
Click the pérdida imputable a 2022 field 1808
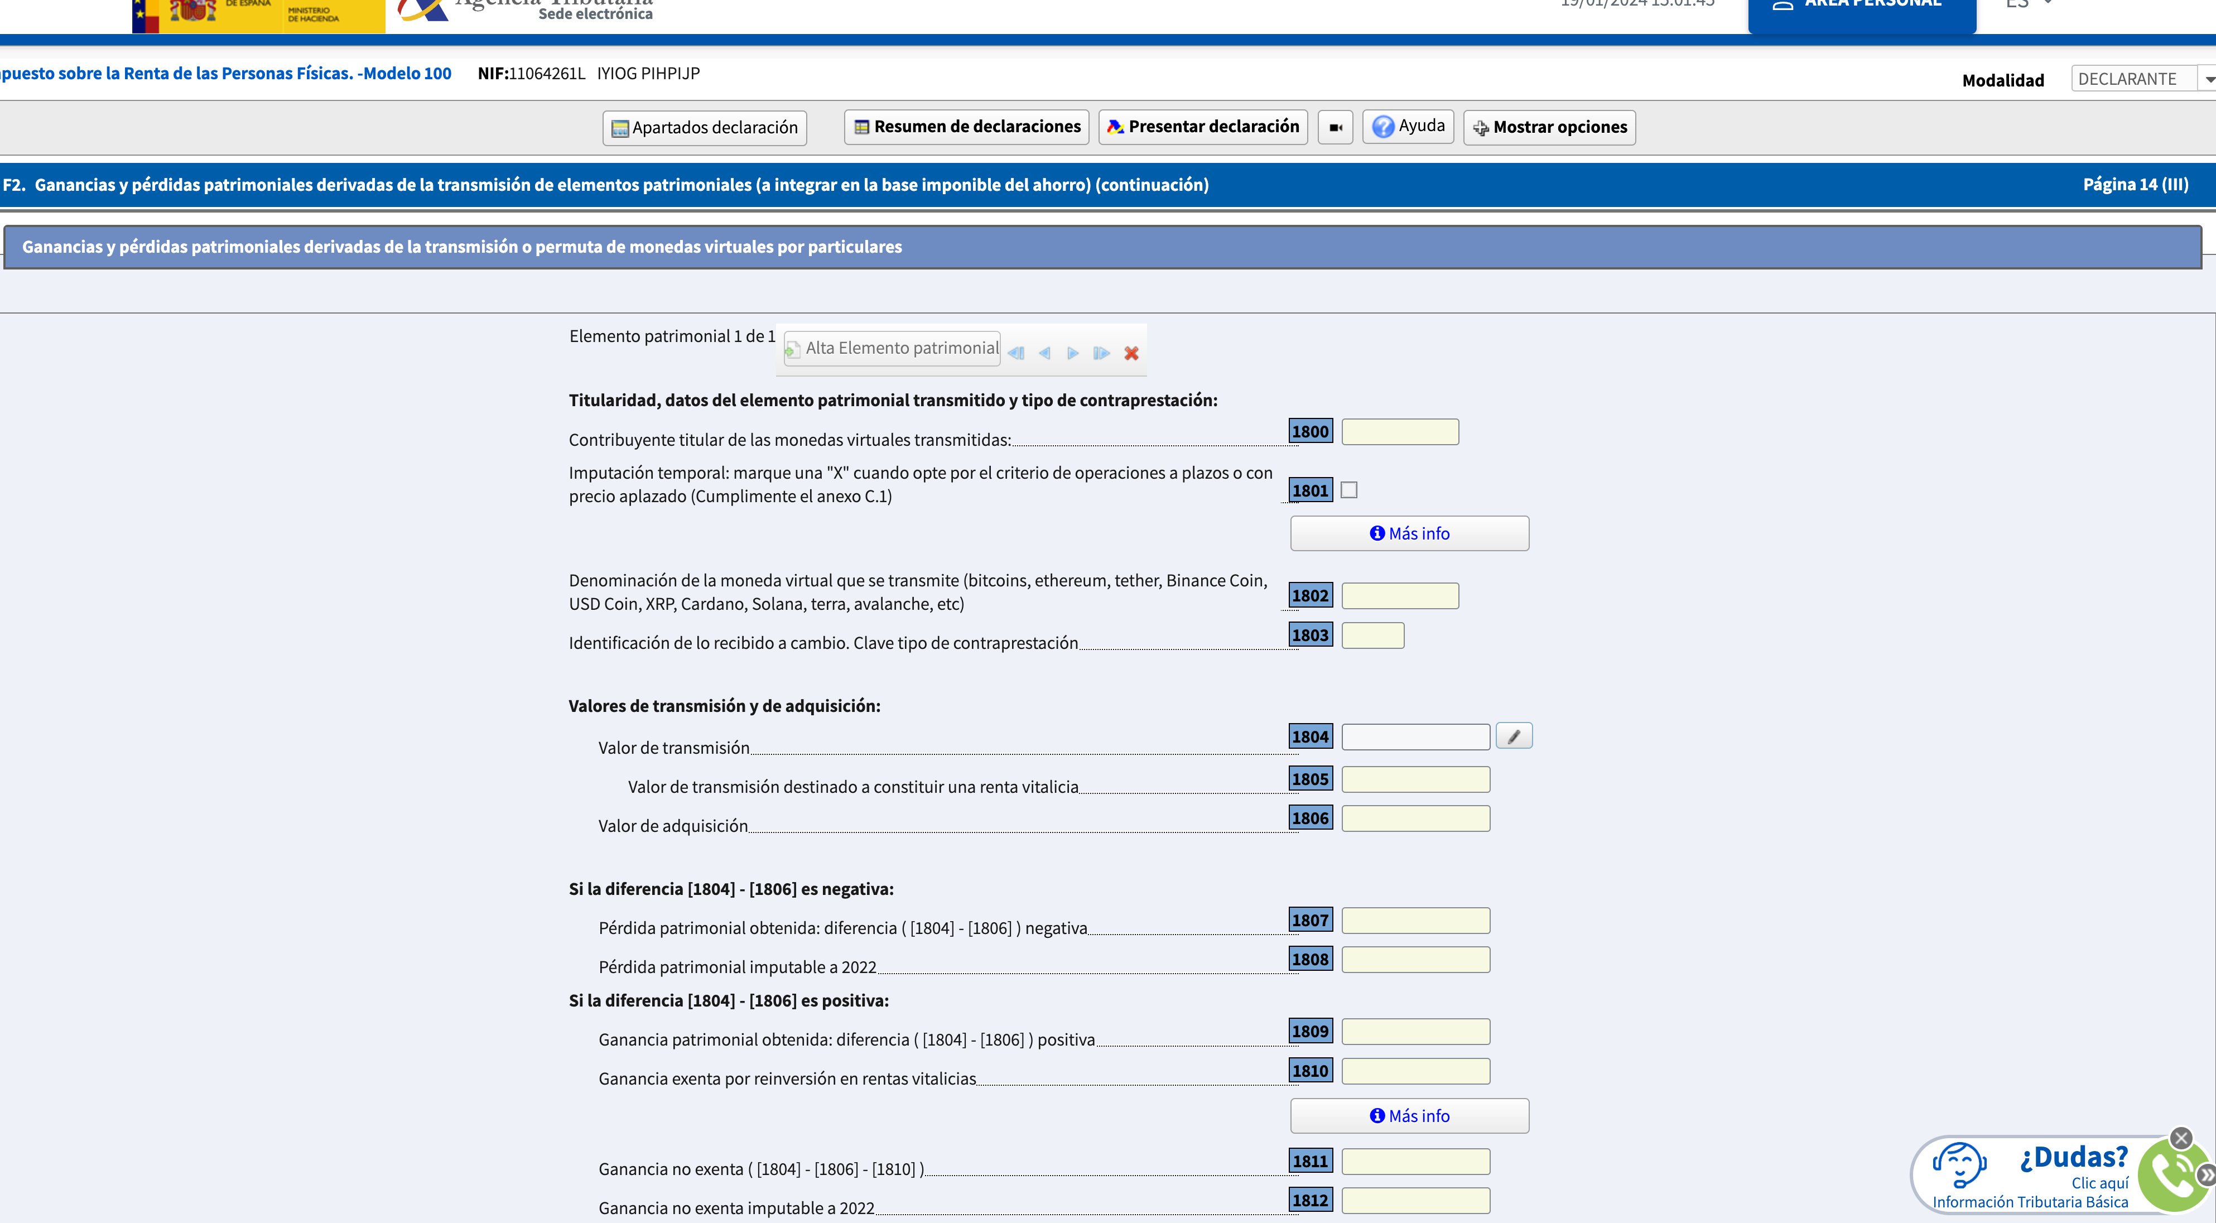coord(1415,960)
